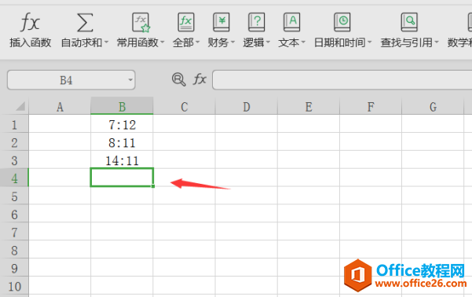Select row 8 header

14,249
